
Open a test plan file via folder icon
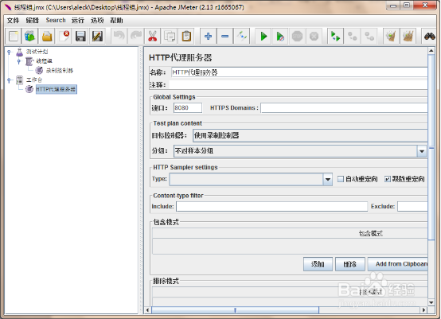[x=47, y=37]
